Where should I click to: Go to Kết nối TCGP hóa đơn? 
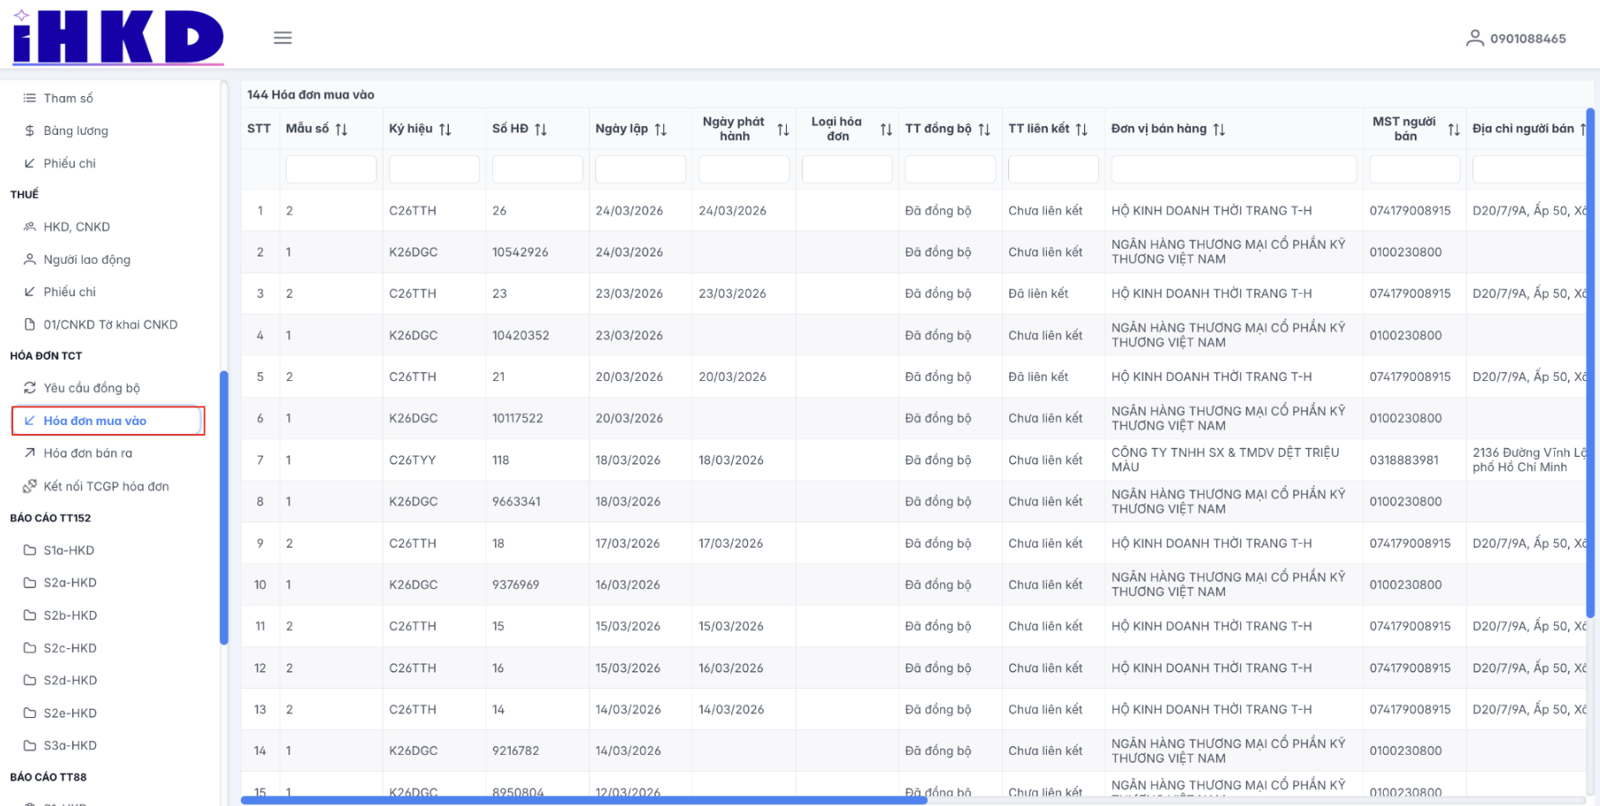coord(106,486)
